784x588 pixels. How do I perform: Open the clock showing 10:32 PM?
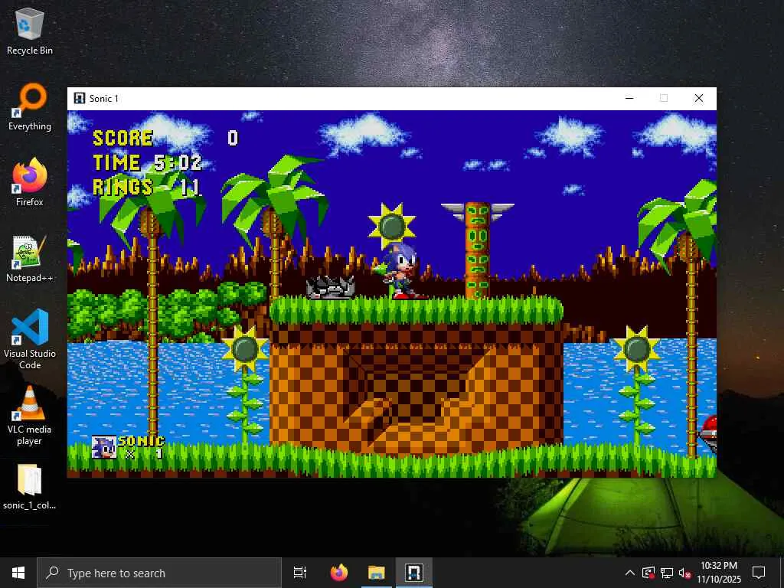point(719,573)
